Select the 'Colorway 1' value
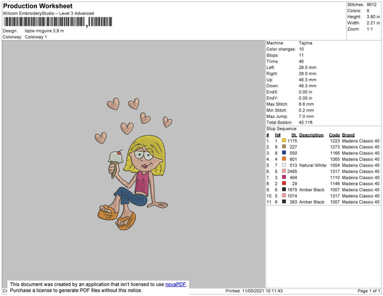Viewport: 383px width, 296px height. point(36,37)
